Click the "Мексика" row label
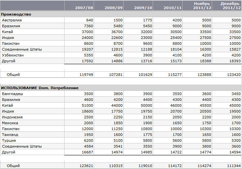 (10, 123)
